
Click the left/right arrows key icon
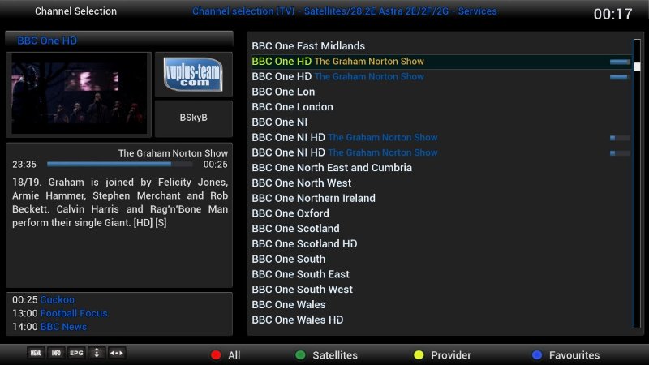[117, 354]
